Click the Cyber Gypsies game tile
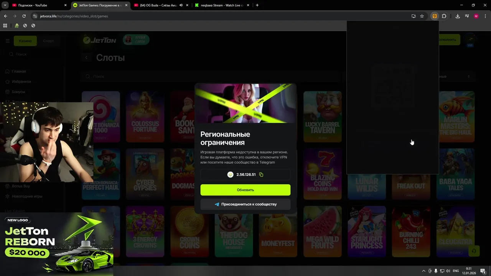The height and width of the screenshot is (276, 491). coord(145,174)
